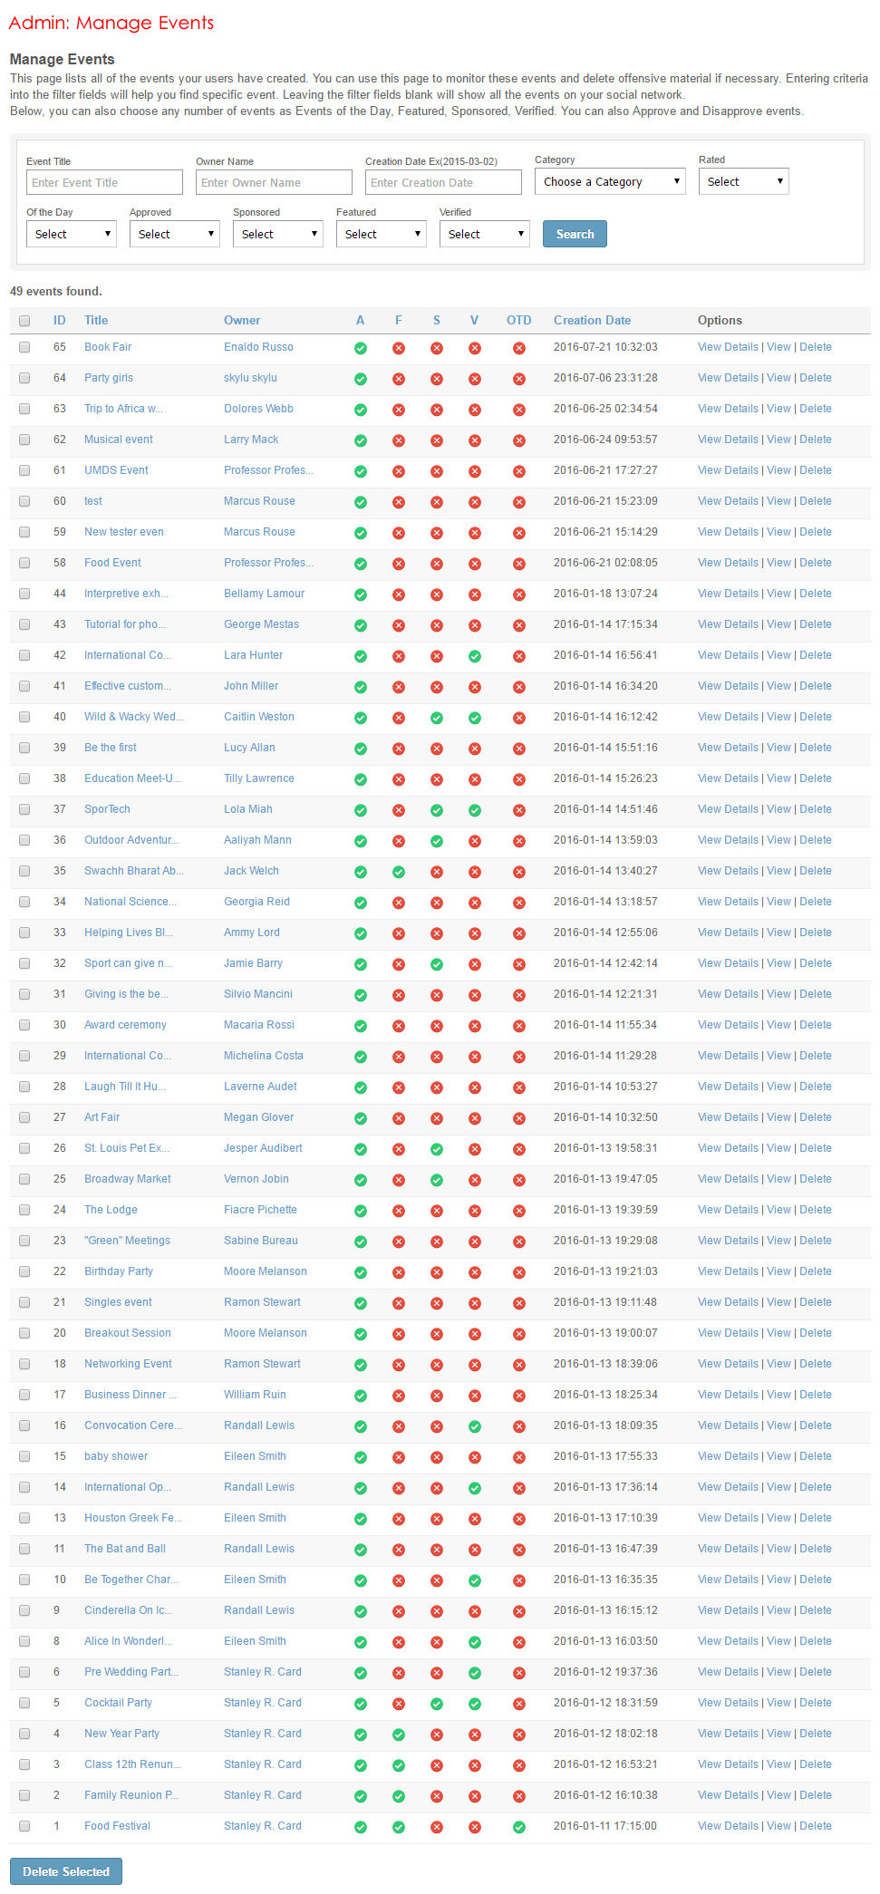Open the Choose a Category dropdown
Screen dimensions: 880x1894
pyautogui.click(x=610, y=181)
